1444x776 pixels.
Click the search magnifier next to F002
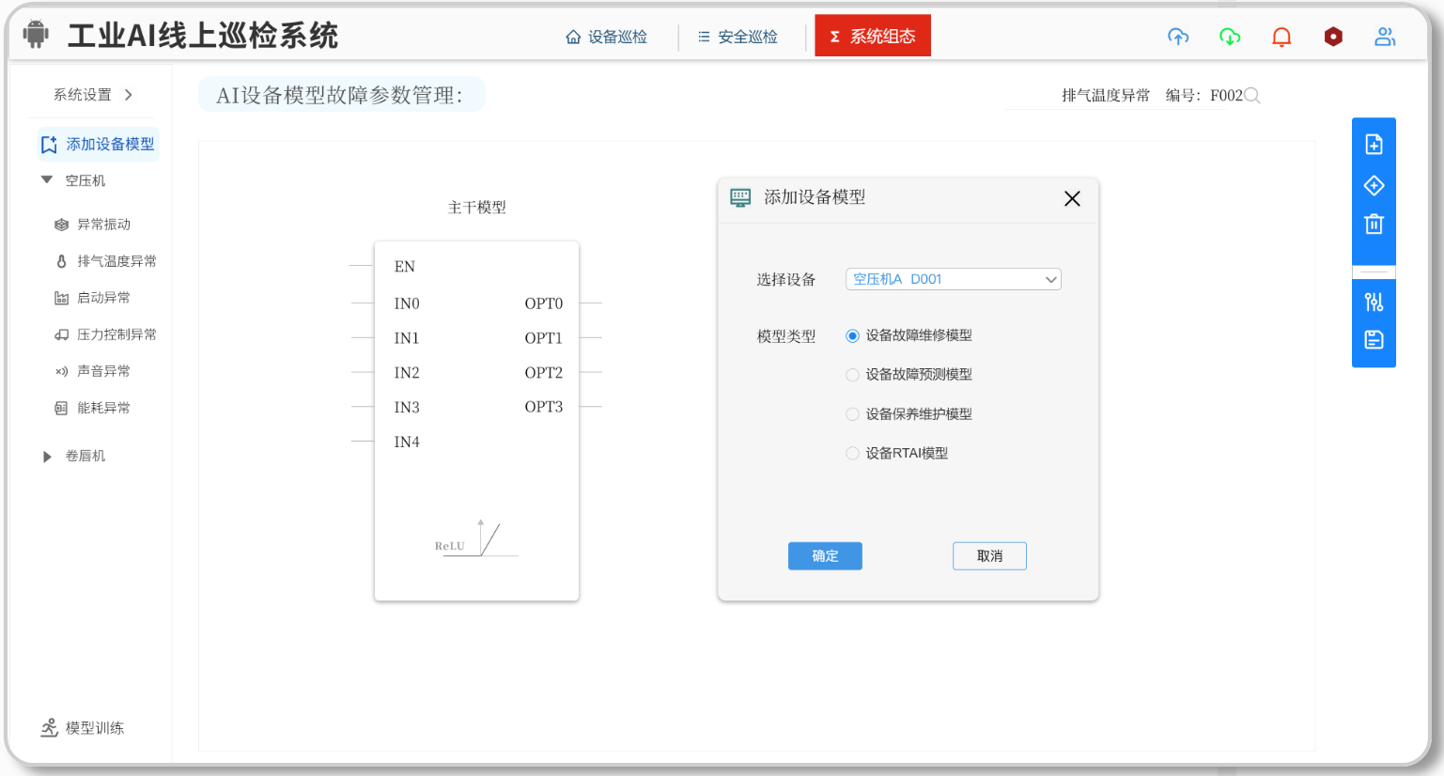[1251, 96]
